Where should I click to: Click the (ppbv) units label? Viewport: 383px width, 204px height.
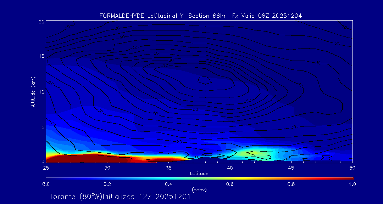(199, 190)
